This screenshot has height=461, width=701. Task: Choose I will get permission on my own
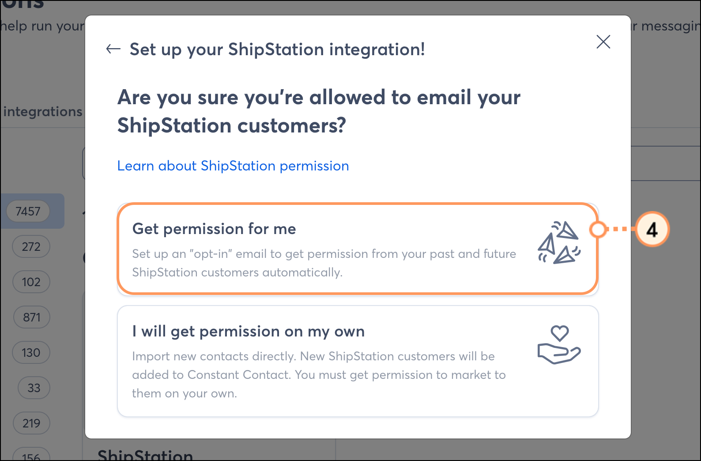[358, 361]
